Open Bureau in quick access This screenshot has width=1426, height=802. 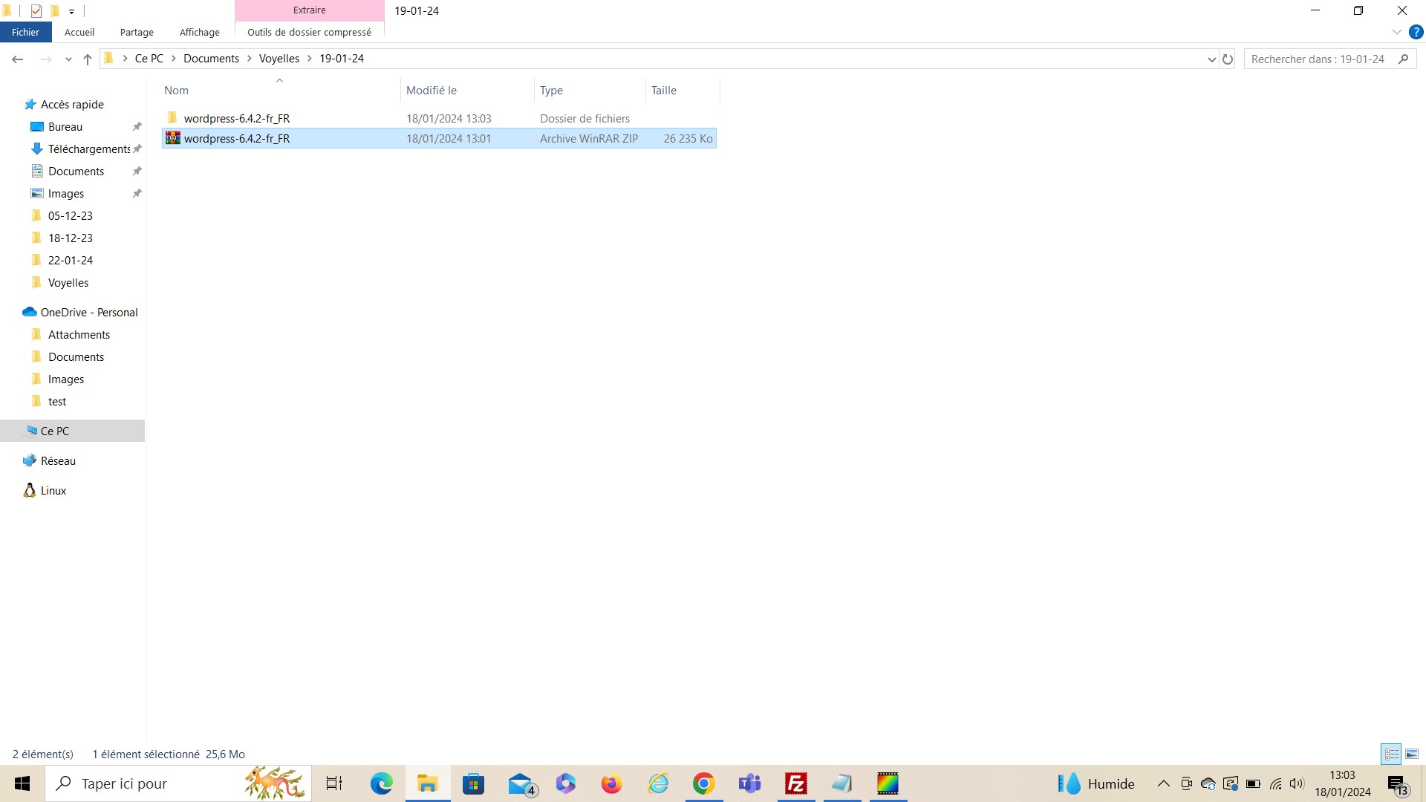65,127
